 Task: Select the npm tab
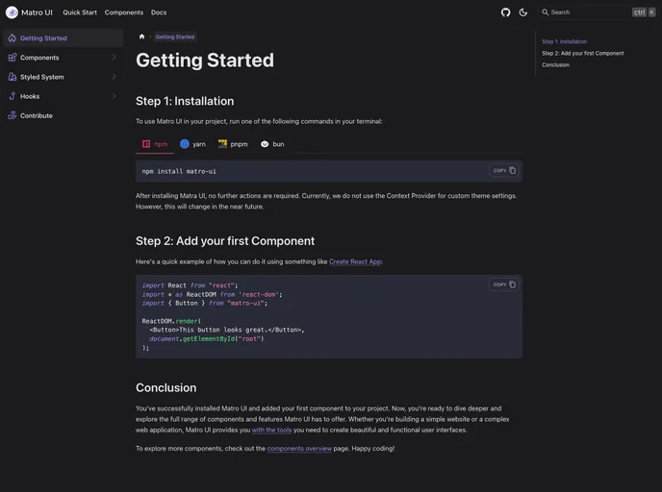click(155, 144)
